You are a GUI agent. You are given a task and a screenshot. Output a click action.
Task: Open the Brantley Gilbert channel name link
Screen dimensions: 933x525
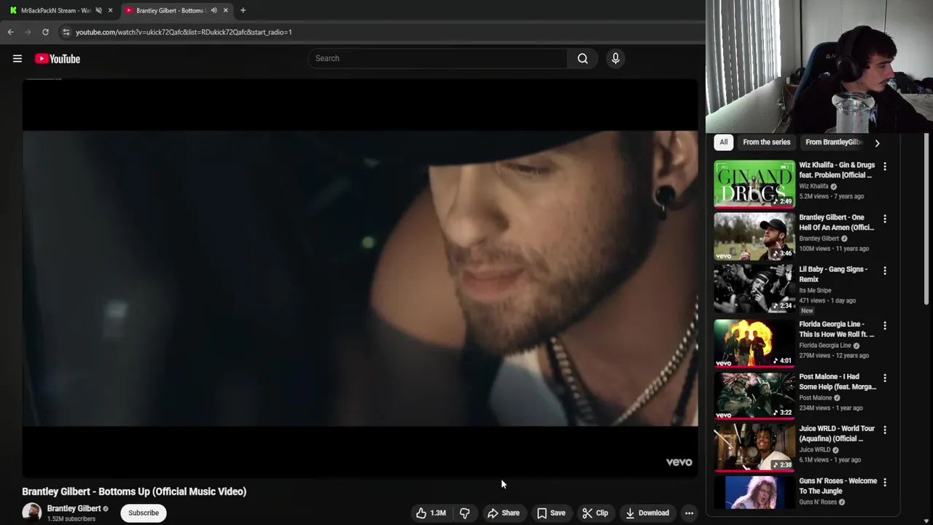[74, 508]
